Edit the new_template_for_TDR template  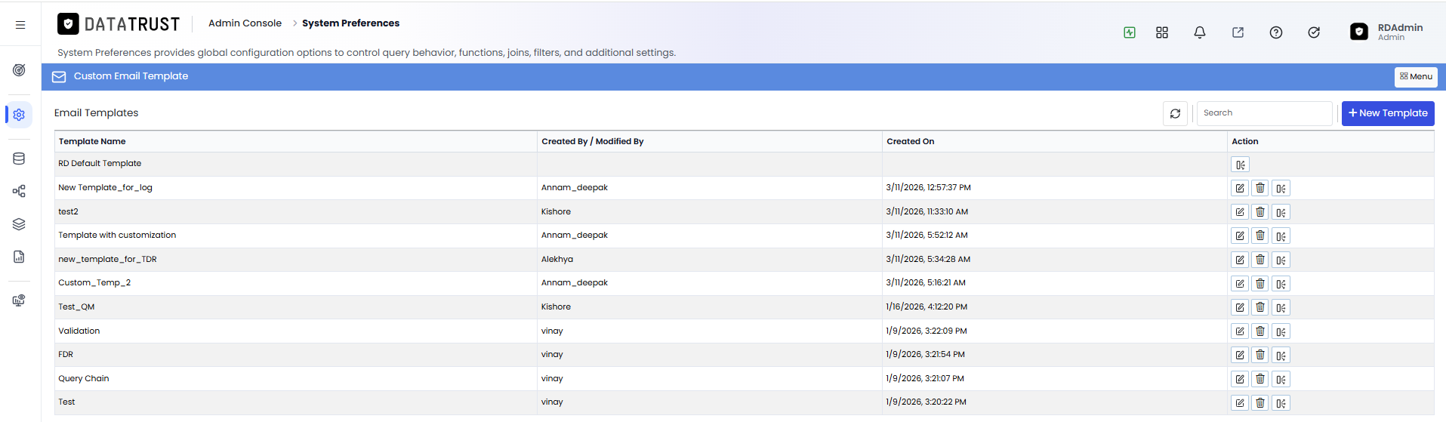pos(1240,260)
